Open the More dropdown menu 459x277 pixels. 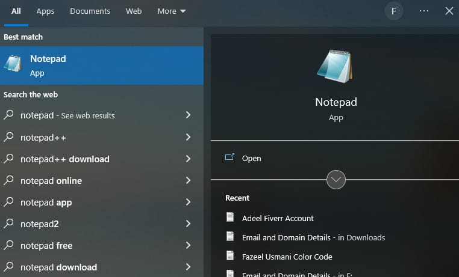tap(172, 11)
